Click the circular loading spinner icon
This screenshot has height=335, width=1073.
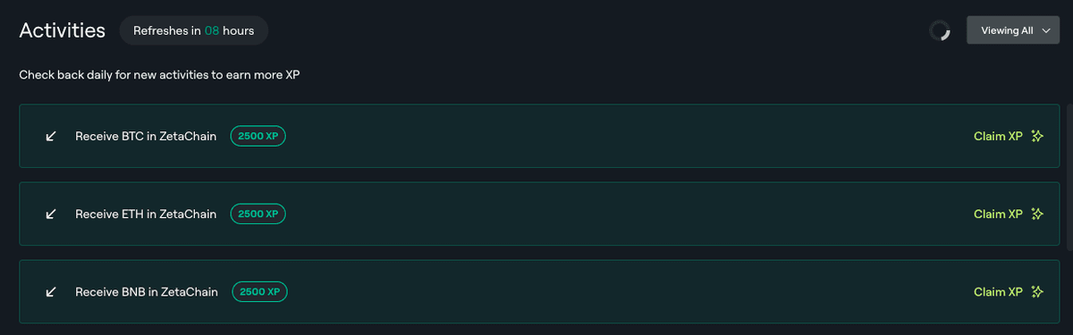pos(940,30)
